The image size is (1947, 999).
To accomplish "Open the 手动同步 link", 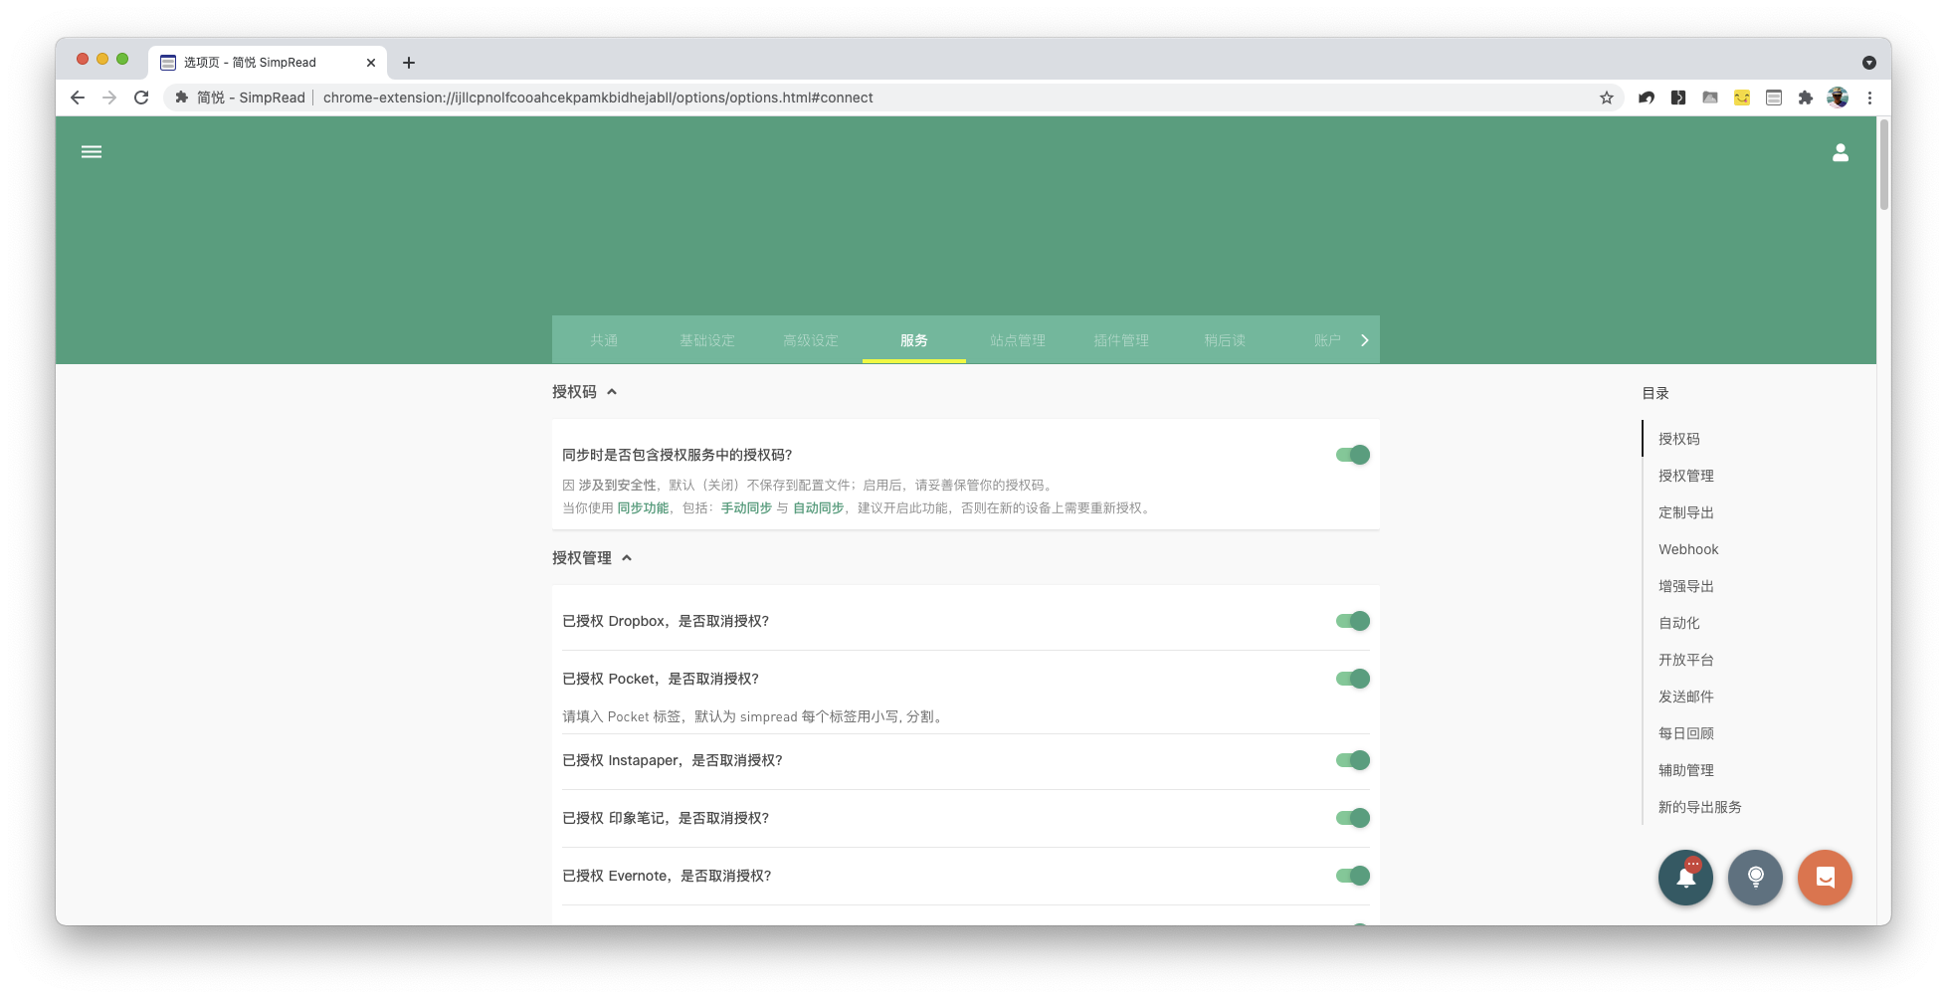I will tap(746, 507).
